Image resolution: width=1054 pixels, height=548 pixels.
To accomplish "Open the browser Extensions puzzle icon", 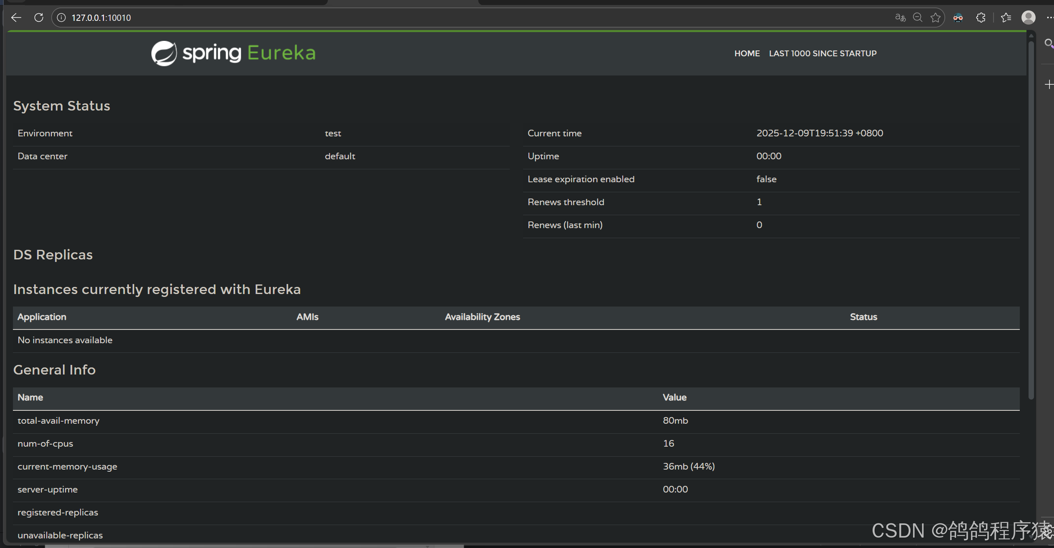I will click(981, 18).
